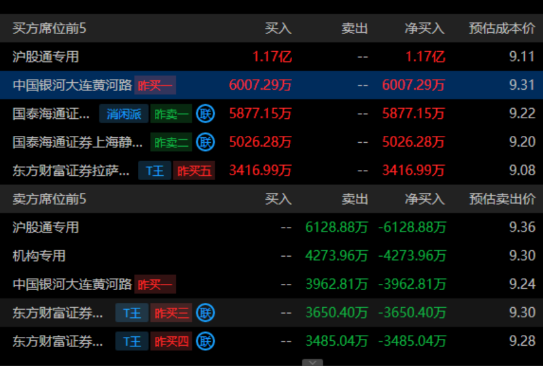The height and width of the screenshot is (366, 543).
Task: Click 净买入 column header in seller table
Action: point(425,199)
